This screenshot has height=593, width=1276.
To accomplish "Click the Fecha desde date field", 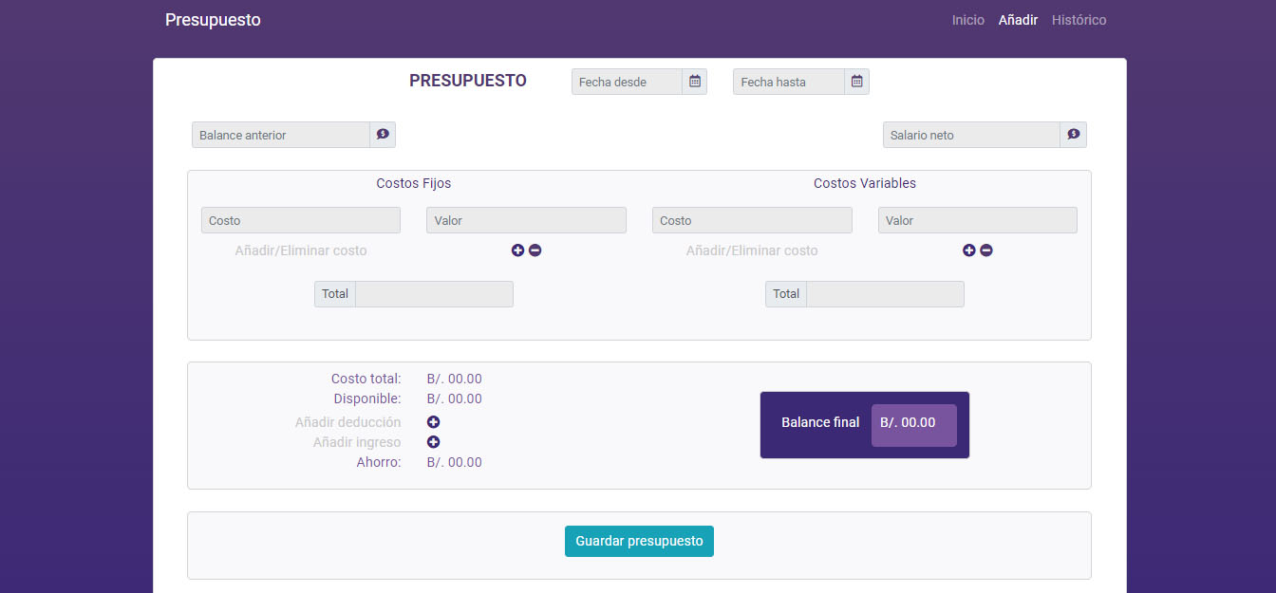I will [x=627, y=82].
